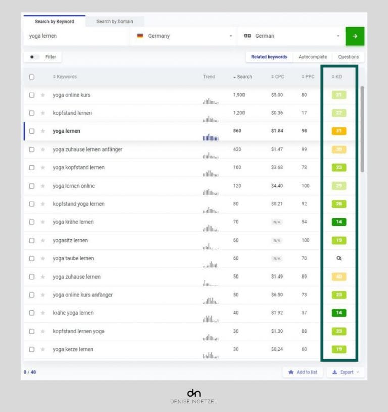The image size is (388, 412).
Task: Click the 'yoga zuhause lernen anfänger' keyword
Action: tap(87, 149)
